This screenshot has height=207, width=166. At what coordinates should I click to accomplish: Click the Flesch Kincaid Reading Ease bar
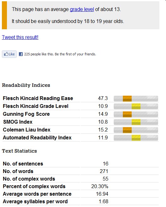pos(136,98)
